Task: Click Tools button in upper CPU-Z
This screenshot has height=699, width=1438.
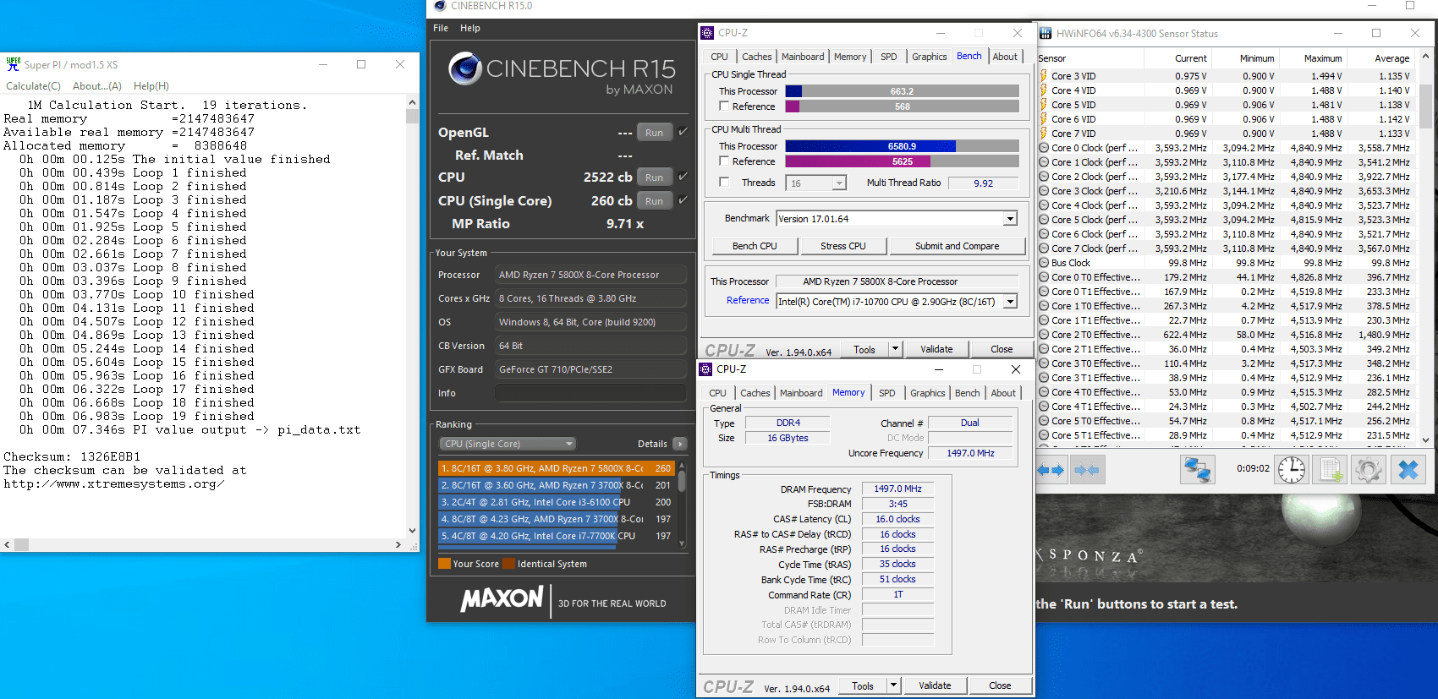Action: tap(864, 349)
